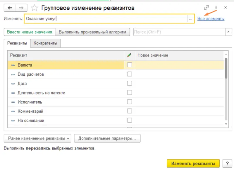Enable the checkbox for Дата
This screenshot has height=170, width=234.
(x=129, y=83)
